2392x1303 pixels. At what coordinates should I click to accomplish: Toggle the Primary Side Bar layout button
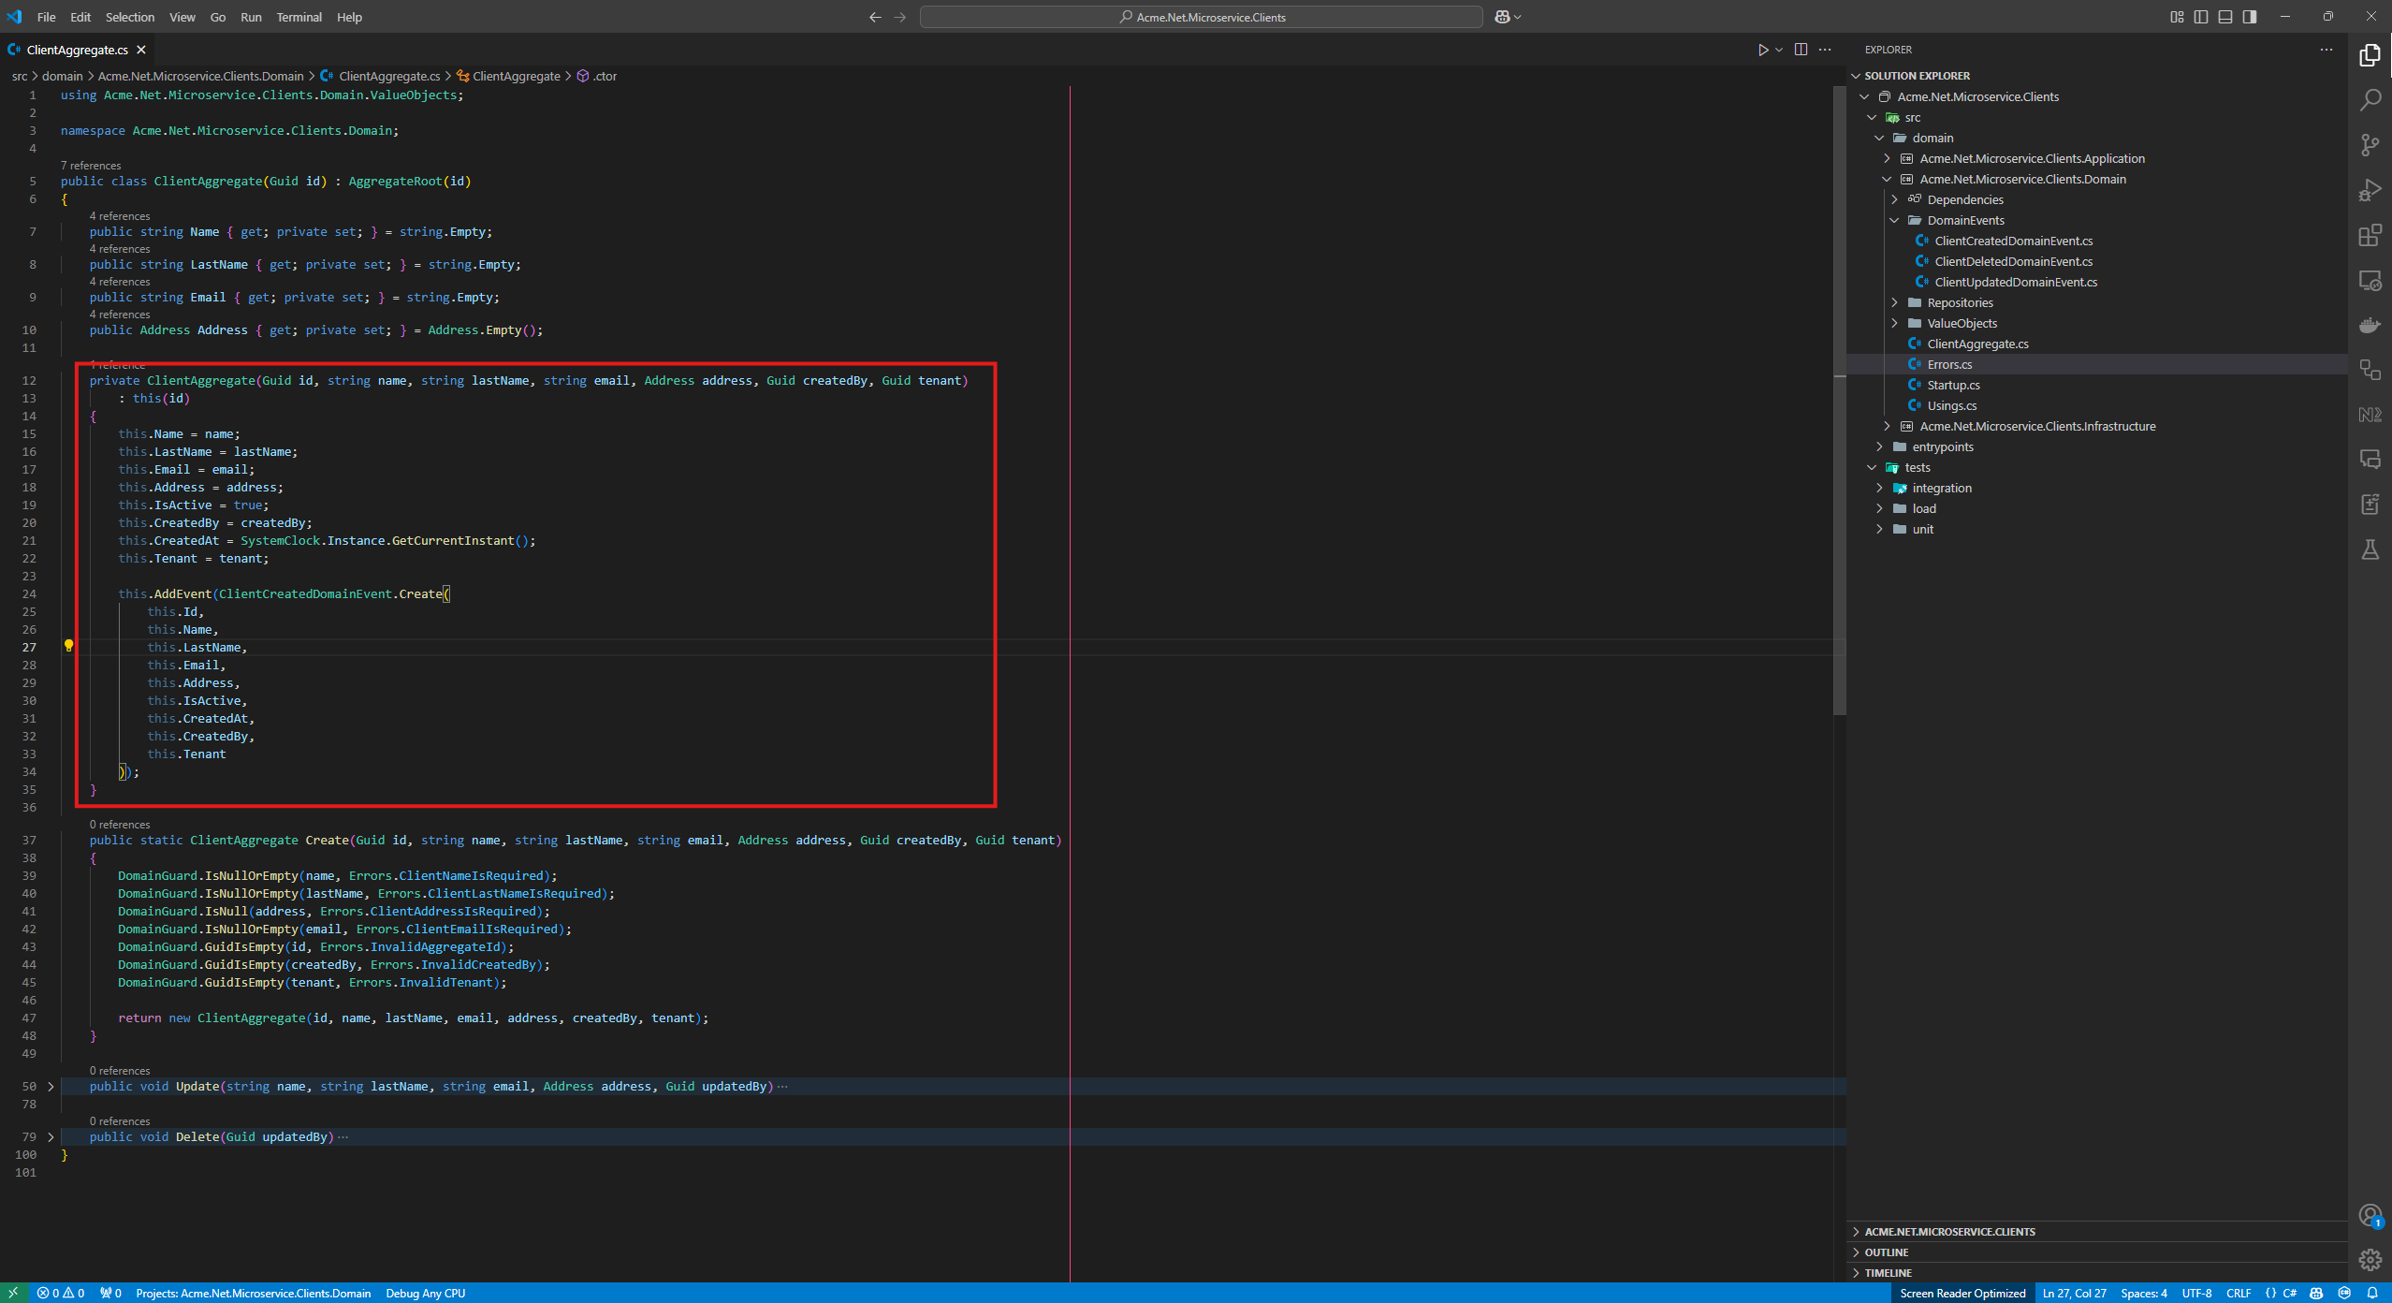coord(2201,17)
